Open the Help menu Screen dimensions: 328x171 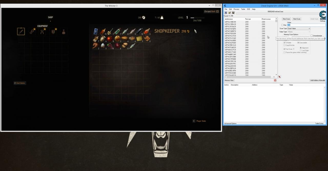tap(253, 9)
